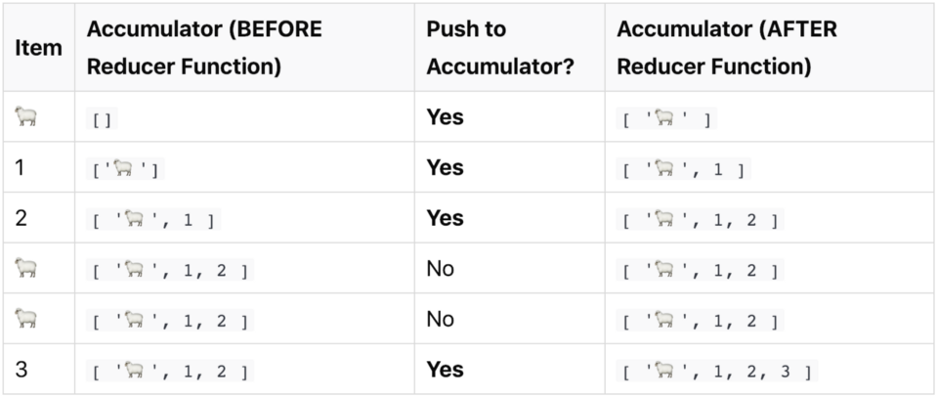The height and width of the screenshot is (398, 938).
Task: Click the 'Item' column header
Action: (38, 48)
